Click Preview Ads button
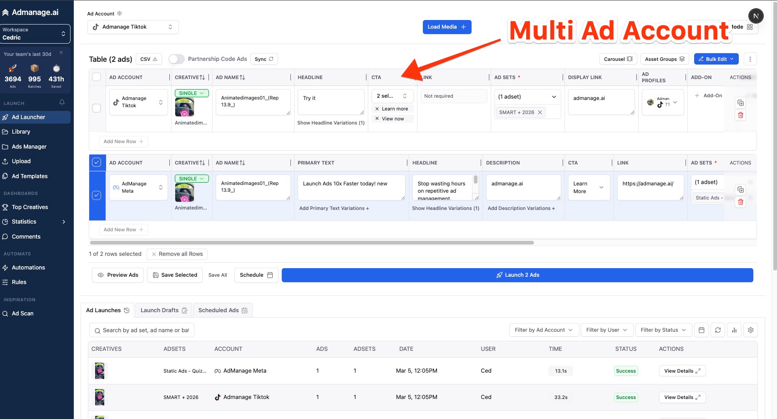This screenshot has width=777, height=419. coord(118,275)
